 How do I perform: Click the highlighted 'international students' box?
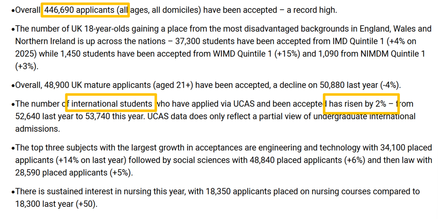[x=111, y=104]
